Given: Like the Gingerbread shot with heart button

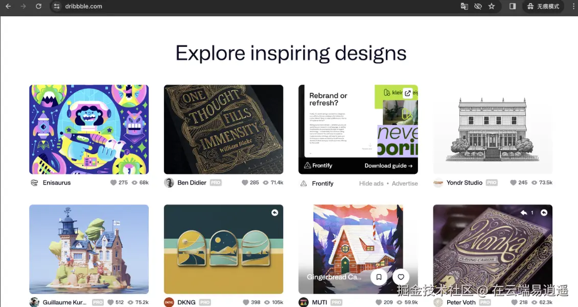Looking at the screenshot, I should [x=401, y=277].
